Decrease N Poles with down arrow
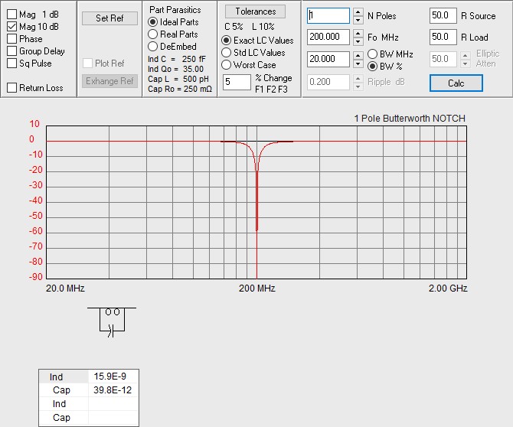Screen dimensions: 513x427 tap(358, 20)
